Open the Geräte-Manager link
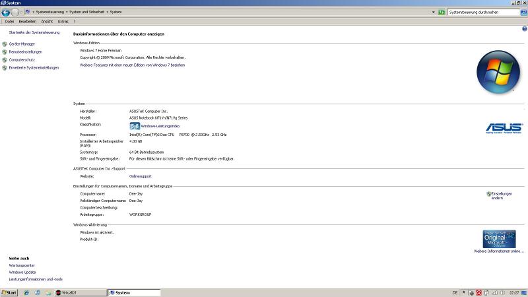 pyautogui.click(x=22, y=44)
